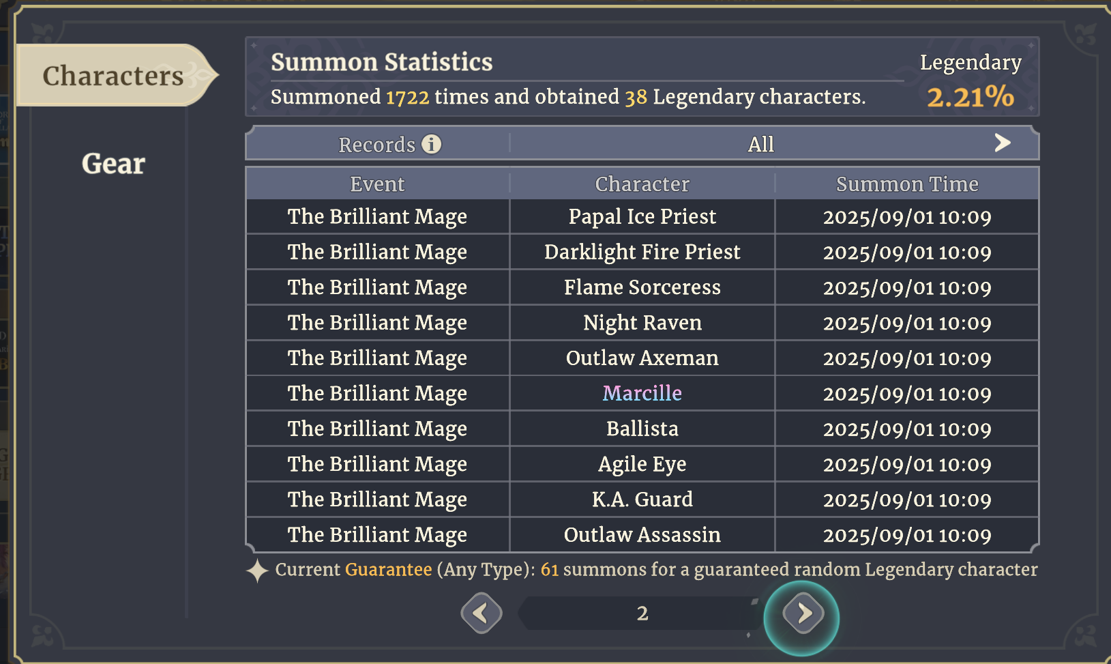Click the page number 2 field

click(x=642, y=614)
